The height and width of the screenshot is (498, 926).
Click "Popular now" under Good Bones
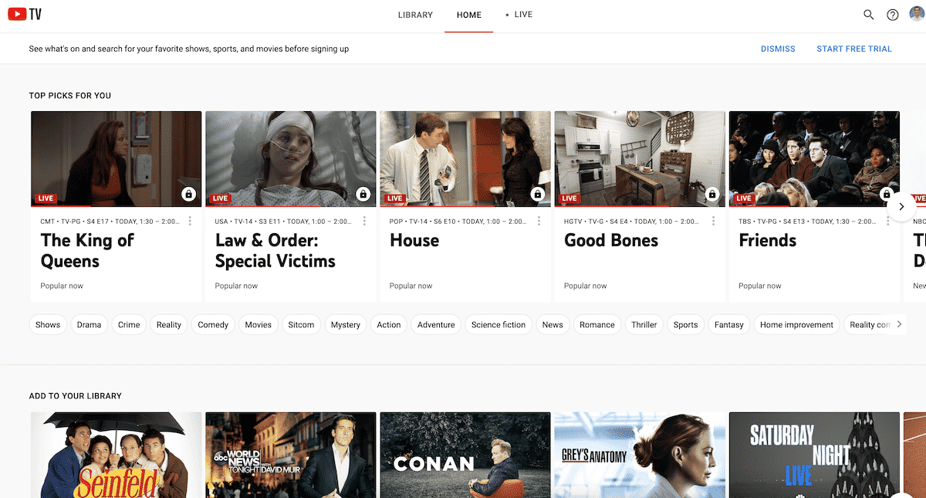pyautogui.click(x=586, y=286)
